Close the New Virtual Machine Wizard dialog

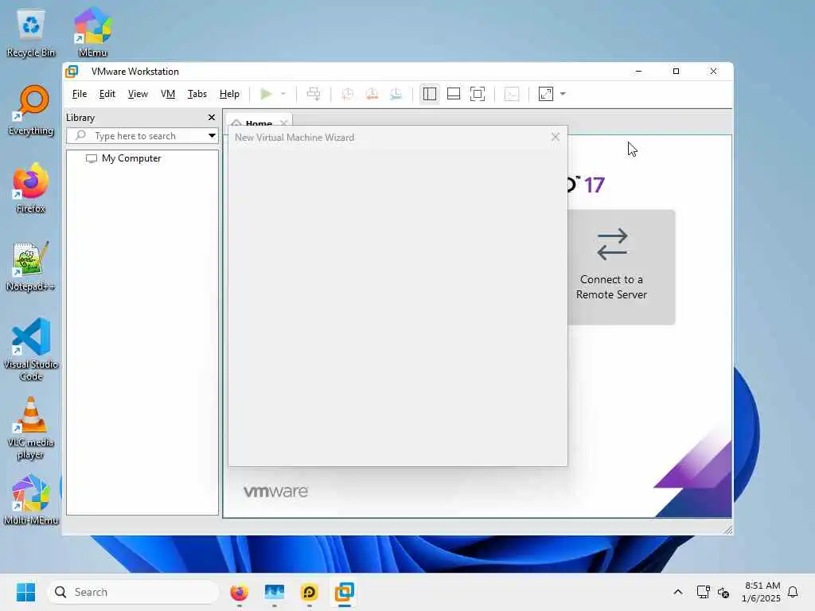pyautogui.click(x=555, y=137)
